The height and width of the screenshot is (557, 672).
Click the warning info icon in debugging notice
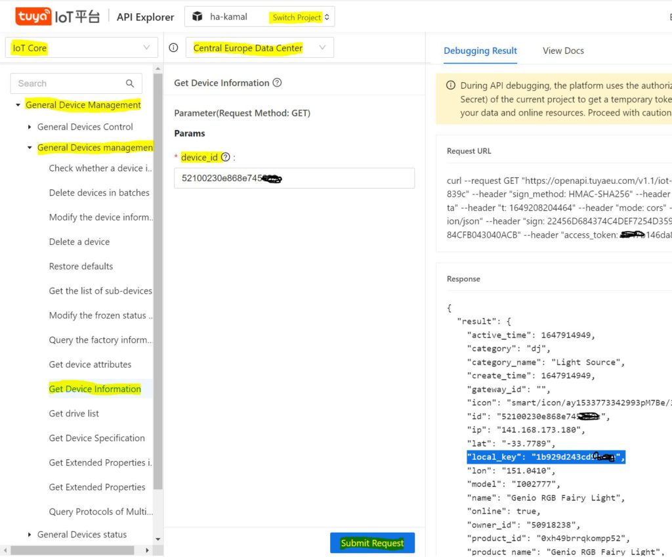click(x=451, y=85)
